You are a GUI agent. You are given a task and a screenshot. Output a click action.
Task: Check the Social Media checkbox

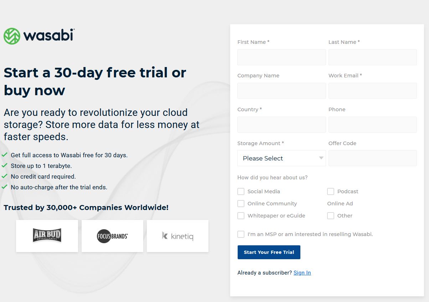pyautogui.click(x=241, y=191)
